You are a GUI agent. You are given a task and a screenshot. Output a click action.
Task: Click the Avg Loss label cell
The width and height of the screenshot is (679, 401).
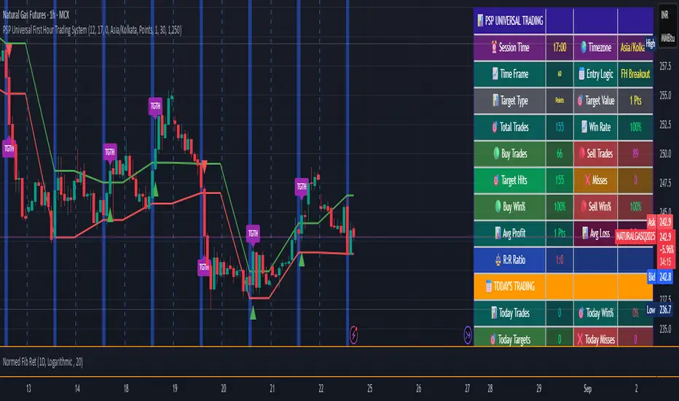coord(595,233)
